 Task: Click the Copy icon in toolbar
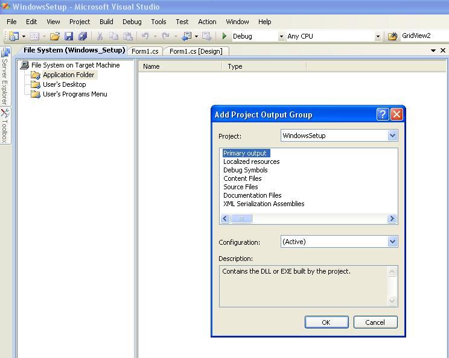(113, 36)
